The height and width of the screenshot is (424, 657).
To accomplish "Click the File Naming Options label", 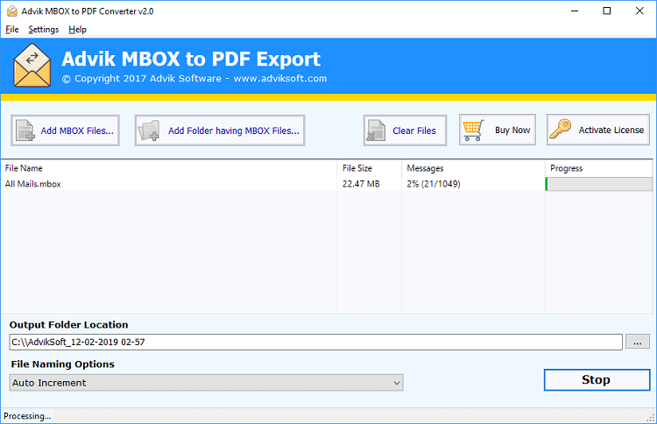I will point(62,364).
